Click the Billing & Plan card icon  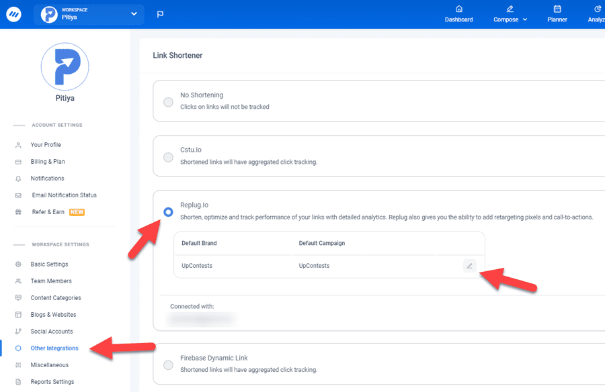click(x=18, y=162)
